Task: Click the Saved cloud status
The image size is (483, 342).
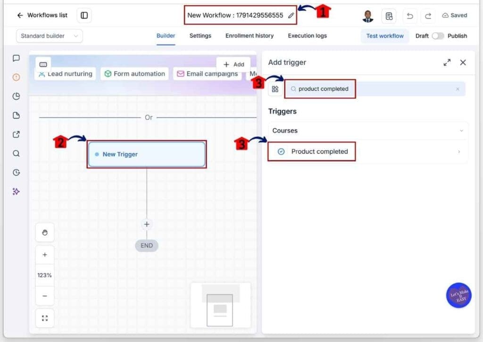Action: 455,16
